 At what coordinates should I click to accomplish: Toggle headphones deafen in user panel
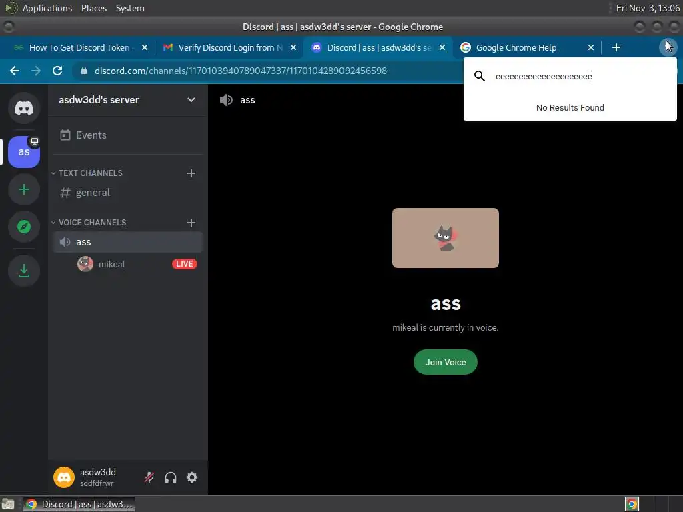pyautogui.click(x=171, y=477)
